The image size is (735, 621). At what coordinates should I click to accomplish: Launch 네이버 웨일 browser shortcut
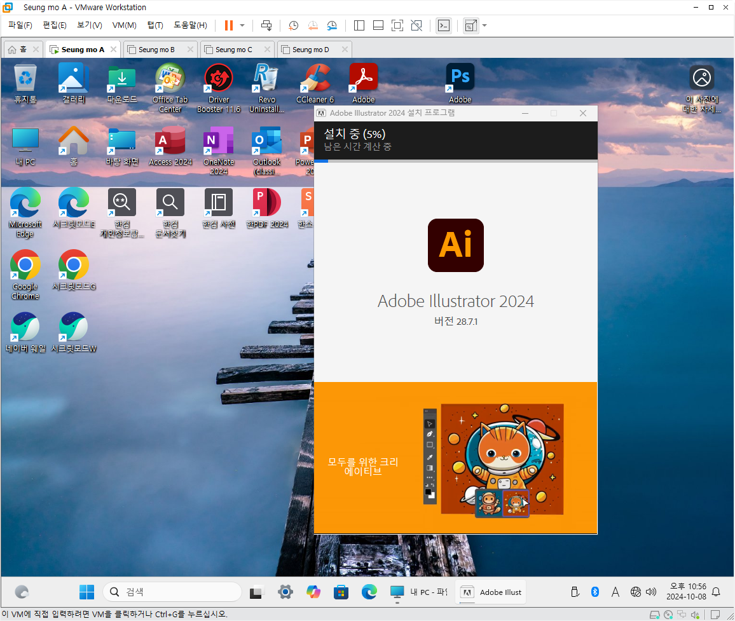[x=25, y=333]
